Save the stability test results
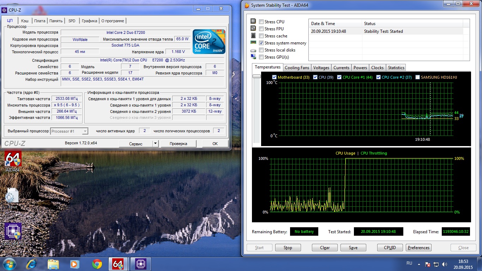Image resolution: width=482 pixels, height=271 pixels. [x=353, y=248]
